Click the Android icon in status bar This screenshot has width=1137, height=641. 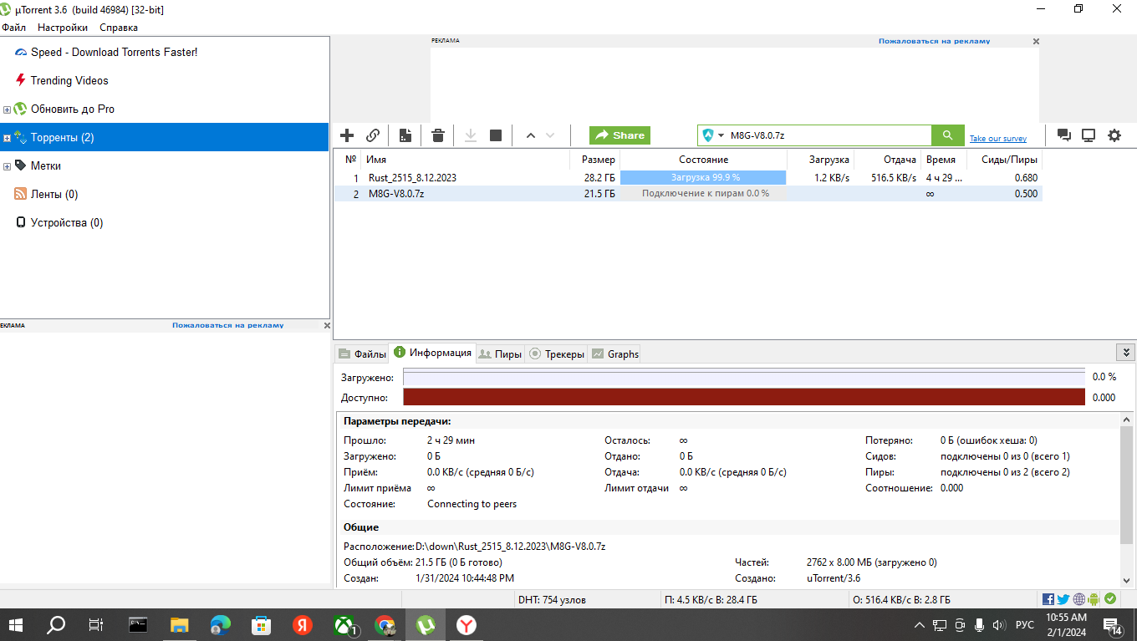click(1094, 599)
